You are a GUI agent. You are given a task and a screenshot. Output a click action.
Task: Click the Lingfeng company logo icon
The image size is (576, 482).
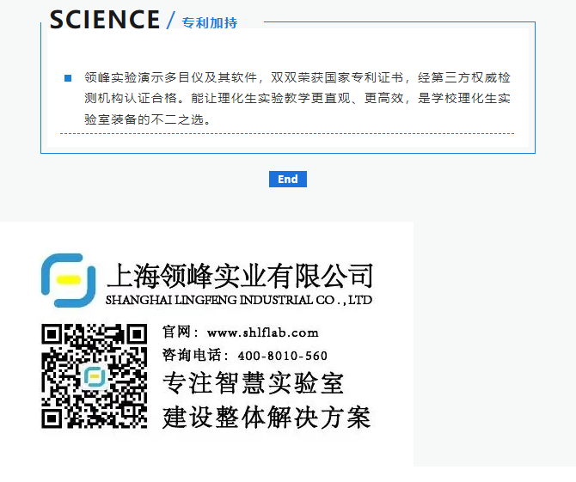click(x=68, y=280)
